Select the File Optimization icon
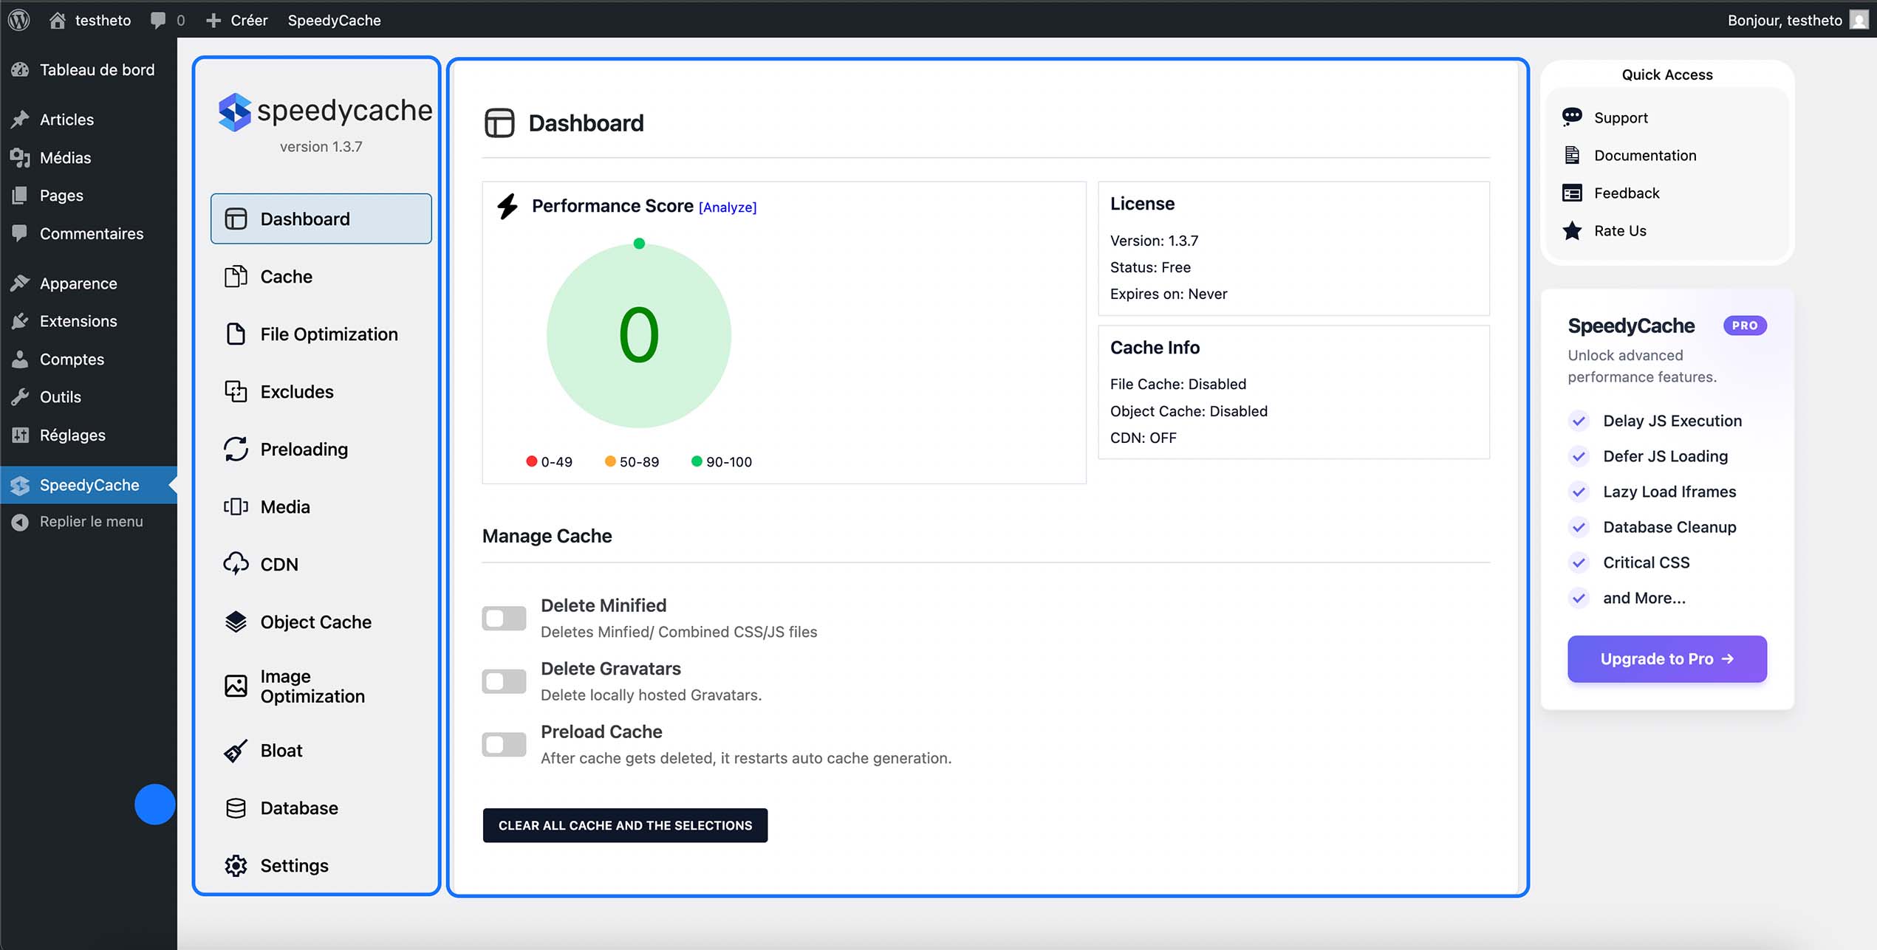The width and height of the screenshot is (1877, 950). tap(235, 334)
